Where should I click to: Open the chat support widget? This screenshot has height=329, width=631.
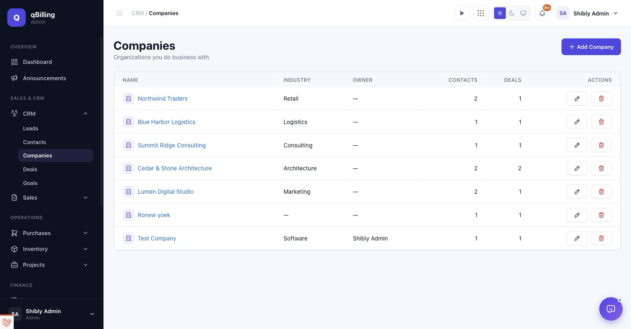click(611, 309)
